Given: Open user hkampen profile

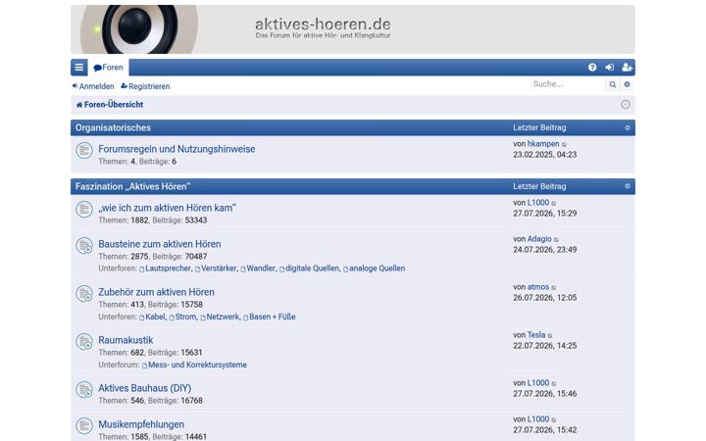Looking at the screenshot, I should (543, 144).
